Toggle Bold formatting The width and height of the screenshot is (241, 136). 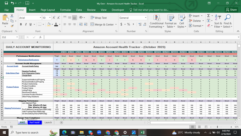coord(21,24)
